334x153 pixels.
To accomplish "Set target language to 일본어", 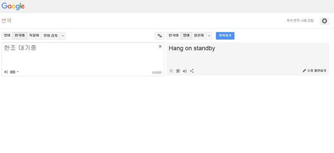I will point(199,36).
